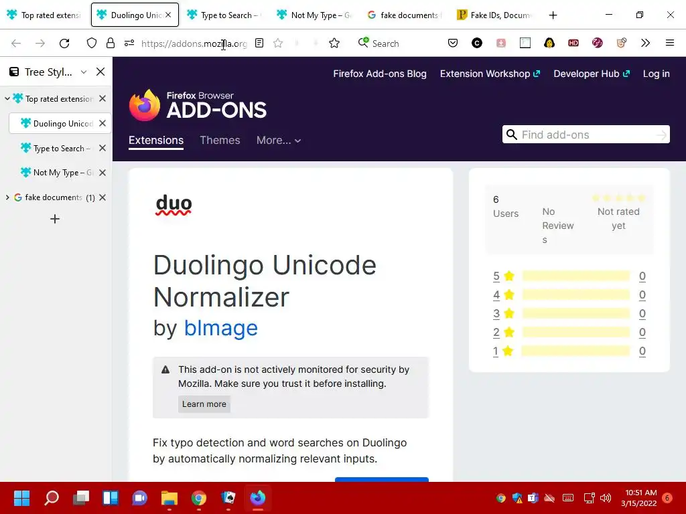Open the black circle C extension

(477, 43)
